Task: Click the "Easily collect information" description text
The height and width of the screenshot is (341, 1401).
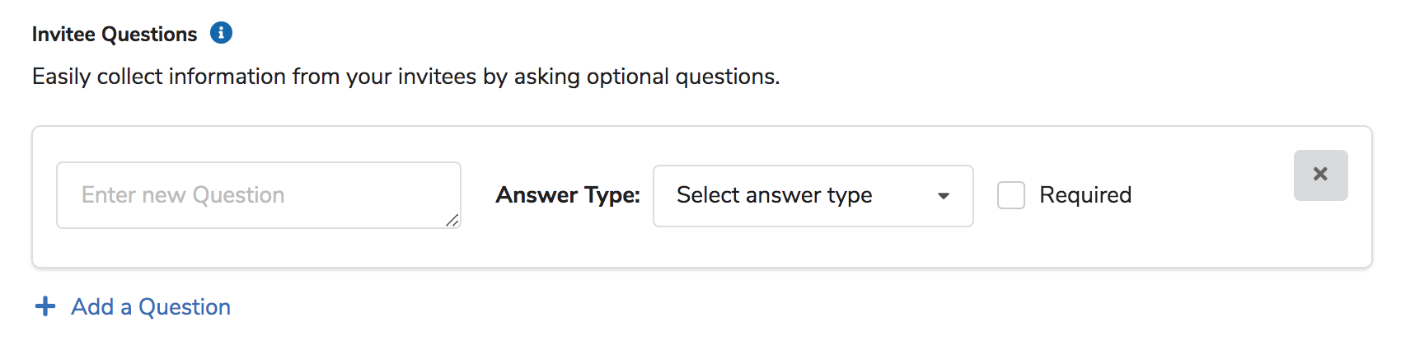Action: click(x=165, y=77)
